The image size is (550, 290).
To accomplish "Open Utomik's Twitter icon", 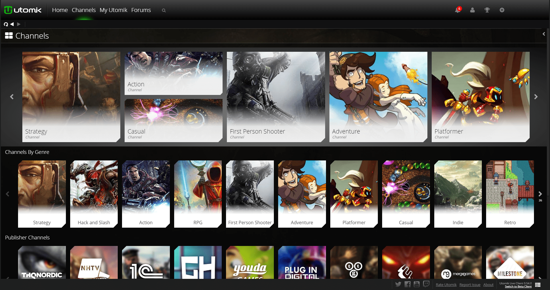I will coord(398,284).
